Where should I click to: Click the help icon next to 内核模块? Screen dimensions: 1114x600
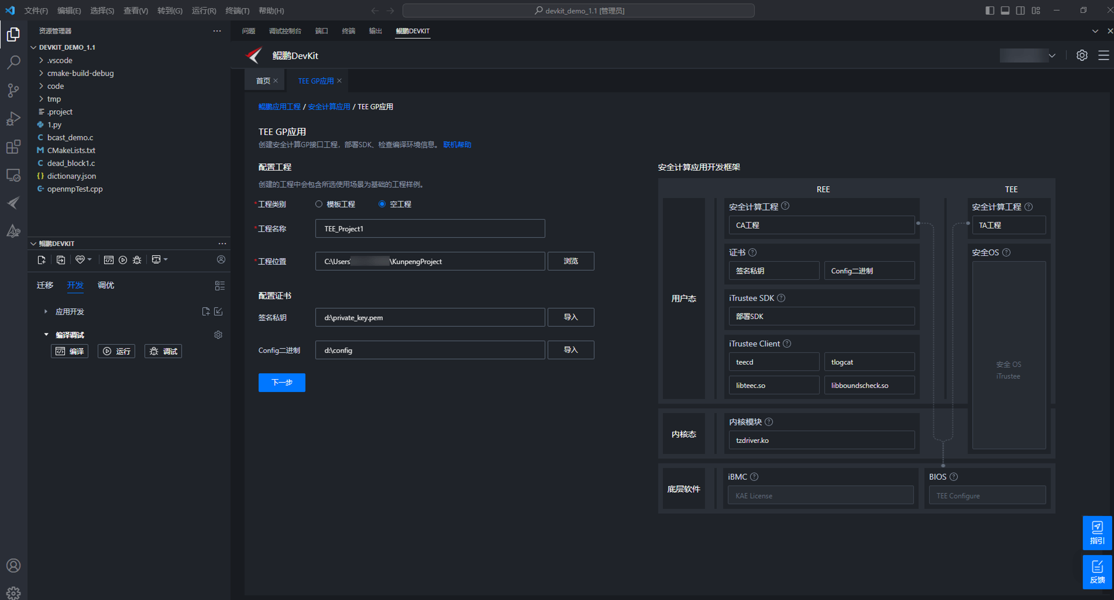click(769, 421)
